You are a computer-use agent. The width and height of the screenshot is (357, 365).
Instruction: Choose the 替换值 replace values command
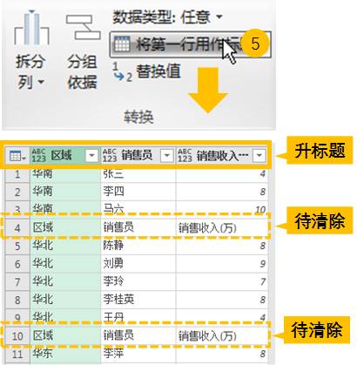[x=147, y=71]
